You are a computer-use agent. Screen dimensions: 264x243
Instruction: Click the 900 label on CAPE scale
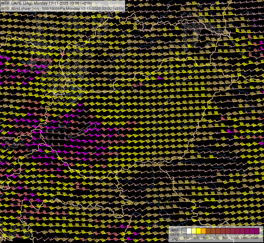click(225, 238)
